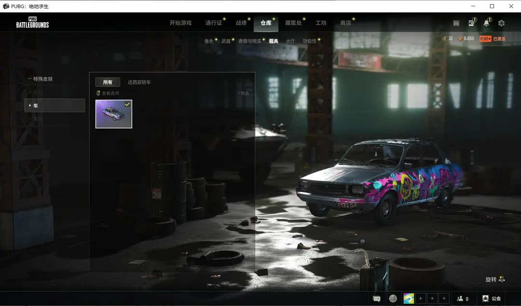Expand the 特殊皮肤 sidebar category
Screen dimensions: 521x306
pyautogui.click(x=42, y=79)
